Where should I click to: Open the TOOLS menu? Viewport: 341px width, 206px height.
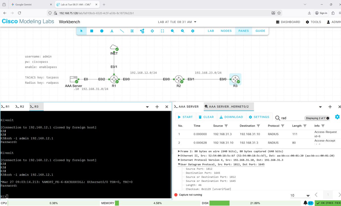coord(313,22)
